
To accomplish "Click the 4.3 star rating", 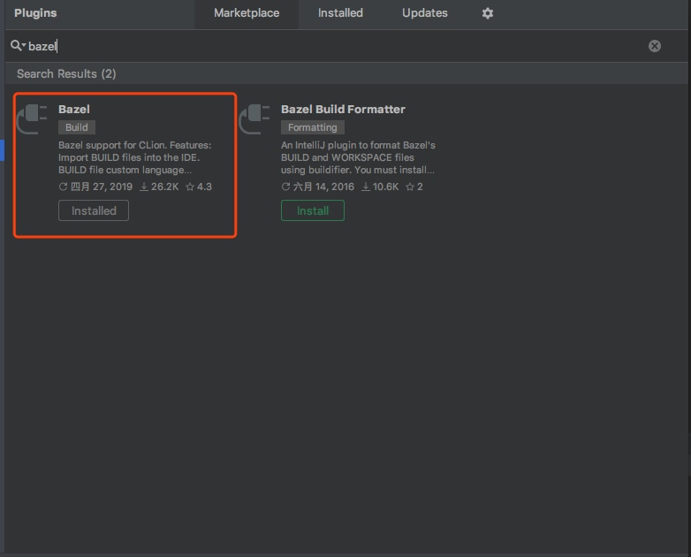I will pos(199,187).
